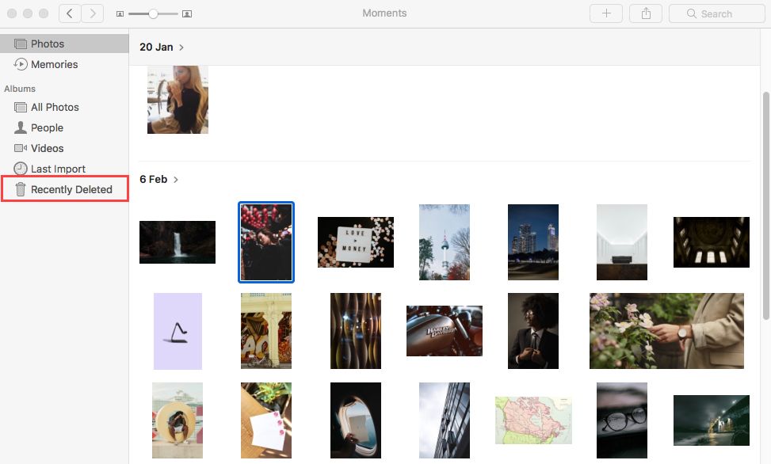Click the vertical scrollbar
Viewport: 771px width, 464px height.
(765, 158)
